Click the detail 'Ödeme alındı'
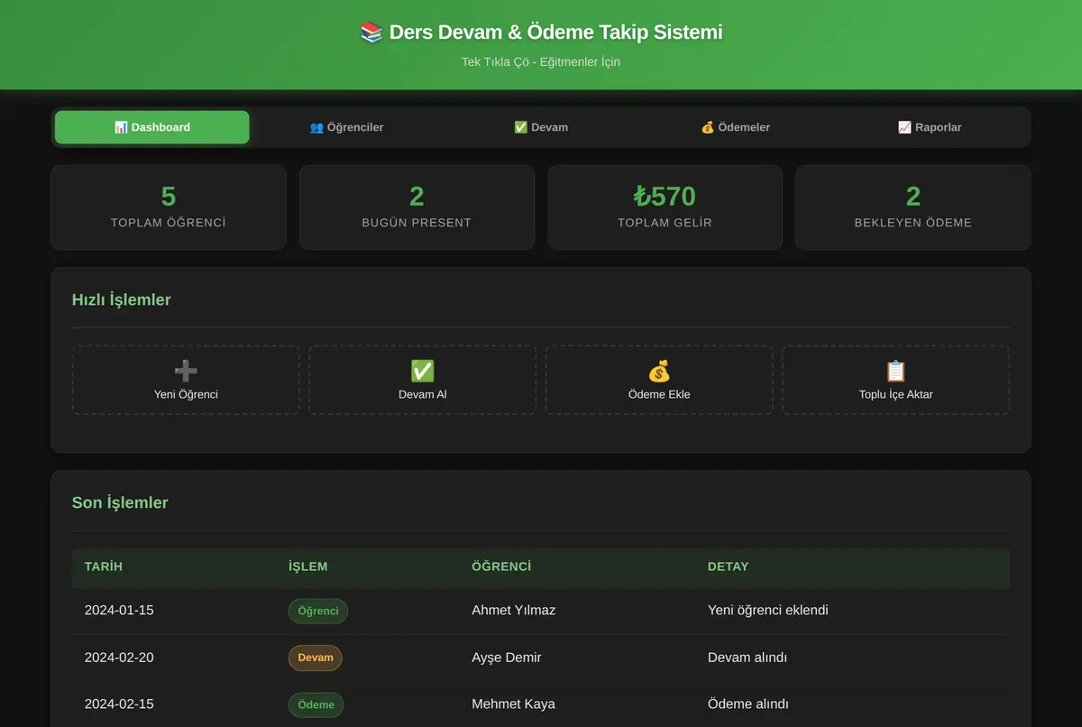Screen dimensions: 1082x727 click(x=748, y=704)
